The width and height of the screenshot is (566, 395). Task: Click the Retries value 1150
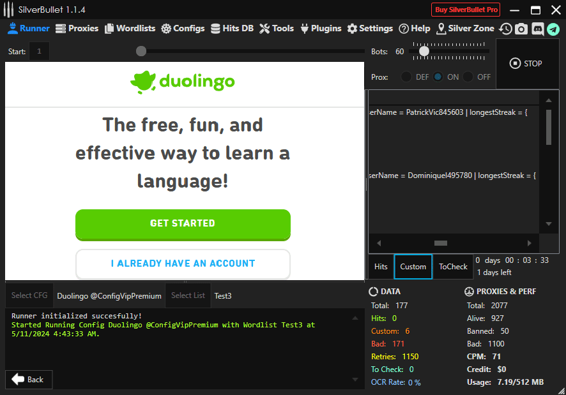[410, 357]
